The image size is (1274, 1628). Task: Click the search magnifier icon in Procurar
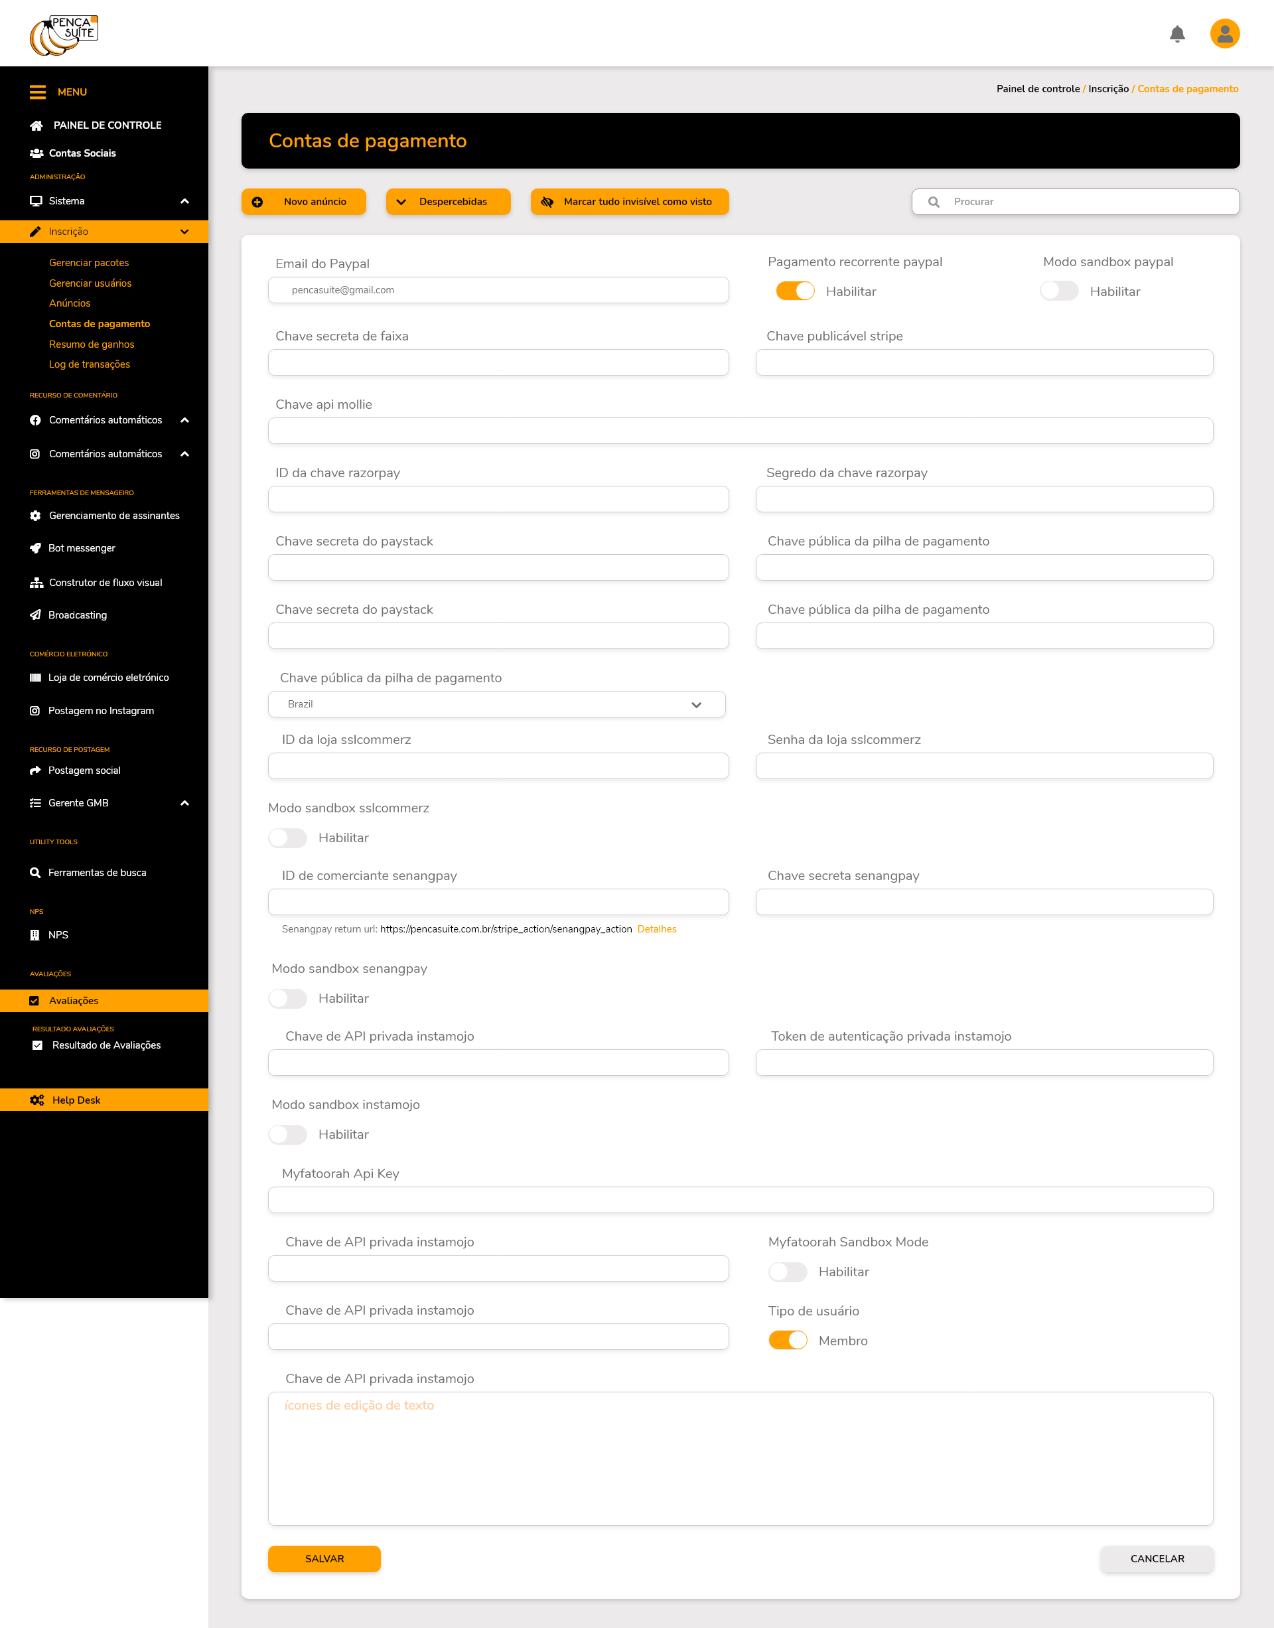(x=933, y=202)
